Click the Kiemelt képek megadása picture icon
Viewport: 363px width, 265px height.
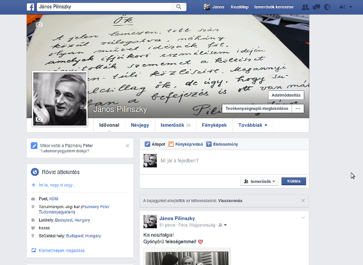click(34, 250)
